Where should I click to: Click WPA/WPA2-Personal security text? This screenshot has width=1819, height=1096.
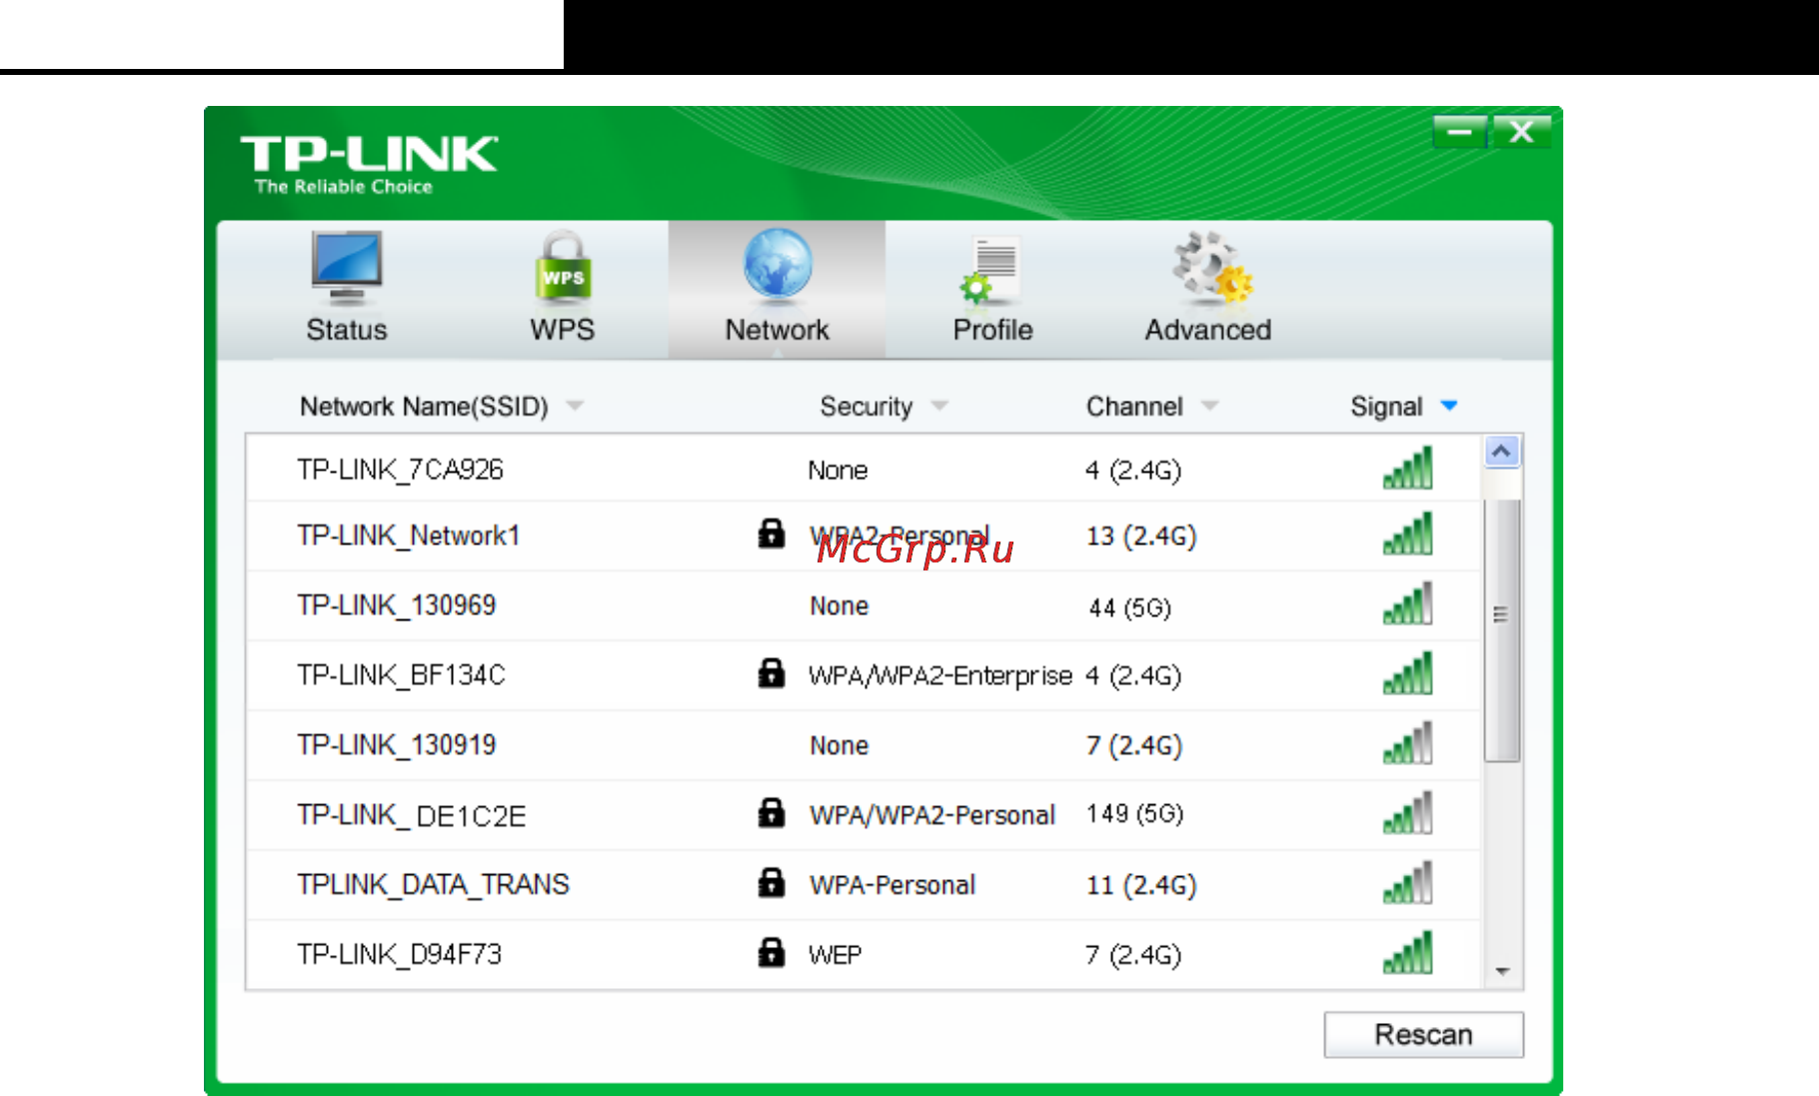click(x=931, y=815)
